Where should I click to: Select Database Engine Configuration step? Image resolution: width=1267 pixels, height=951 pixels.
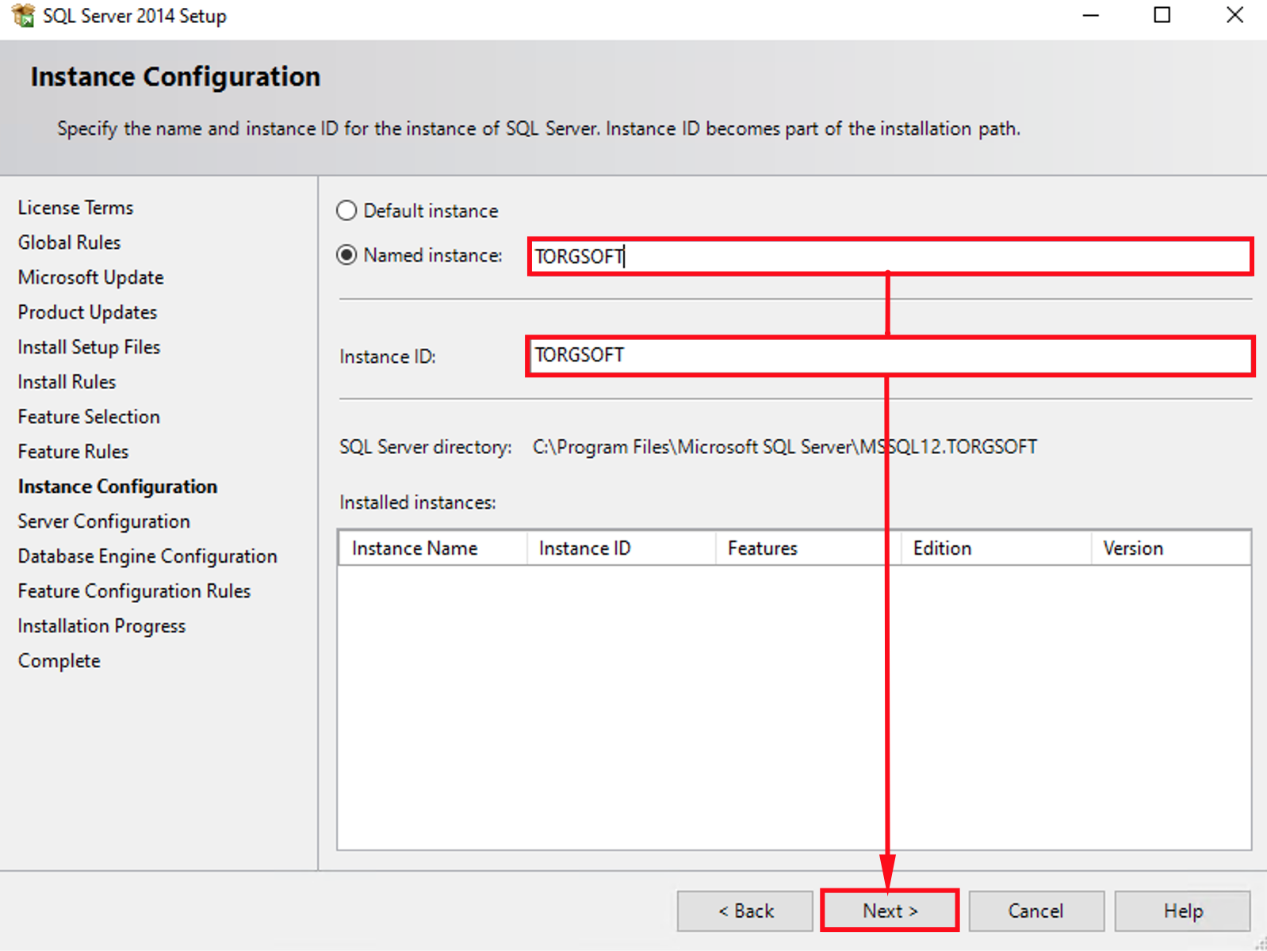click(147, 556)
